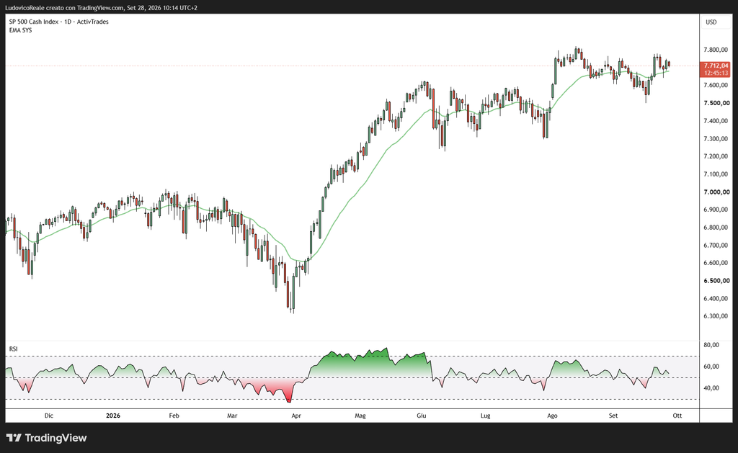Click the 7.800,00 price axis label
Image resolution: width=738 pixels, height=453 pixels.
point(716,50)
